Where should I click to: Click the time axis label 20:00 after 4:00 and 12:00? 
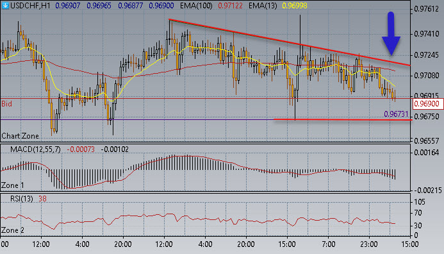click(123, 244)
